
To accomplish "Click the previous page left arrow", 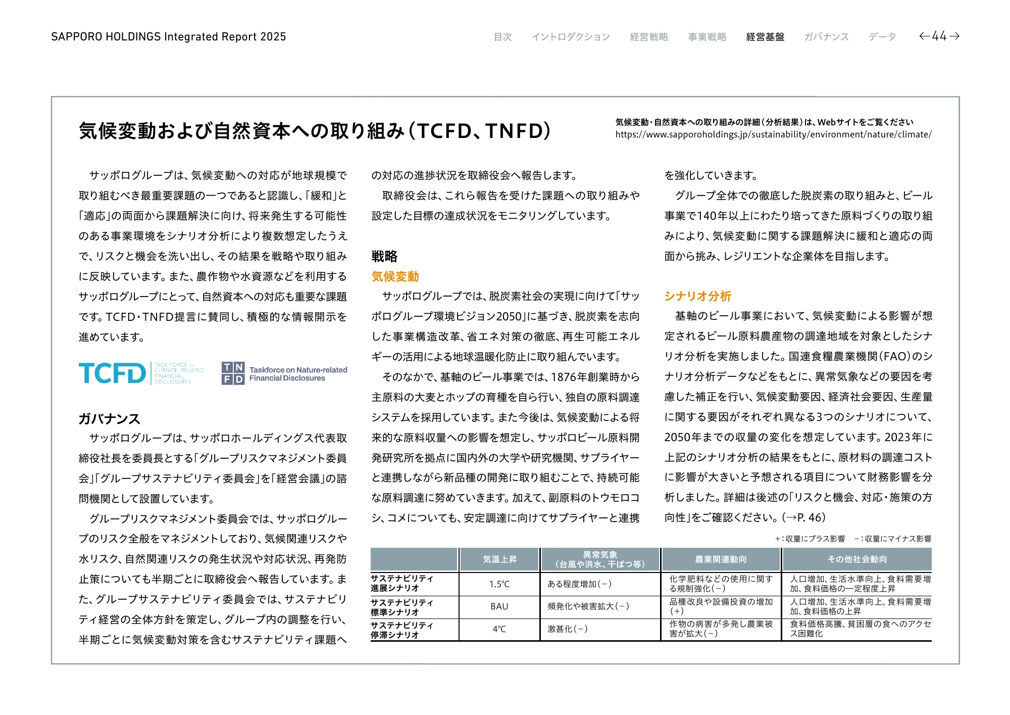I will (924, 36).
